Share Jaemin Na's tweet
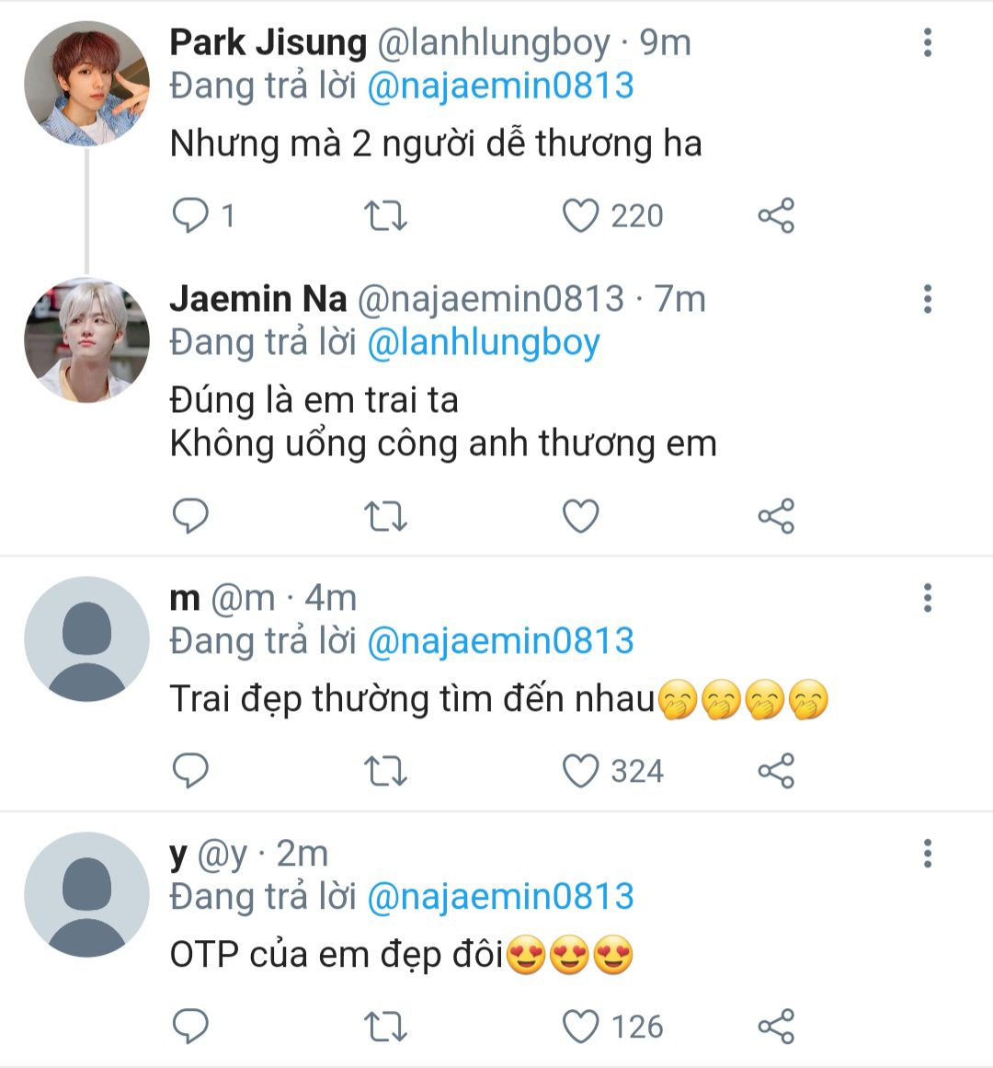The height and width of the screenshot is (1068, 993). point(776,516)
